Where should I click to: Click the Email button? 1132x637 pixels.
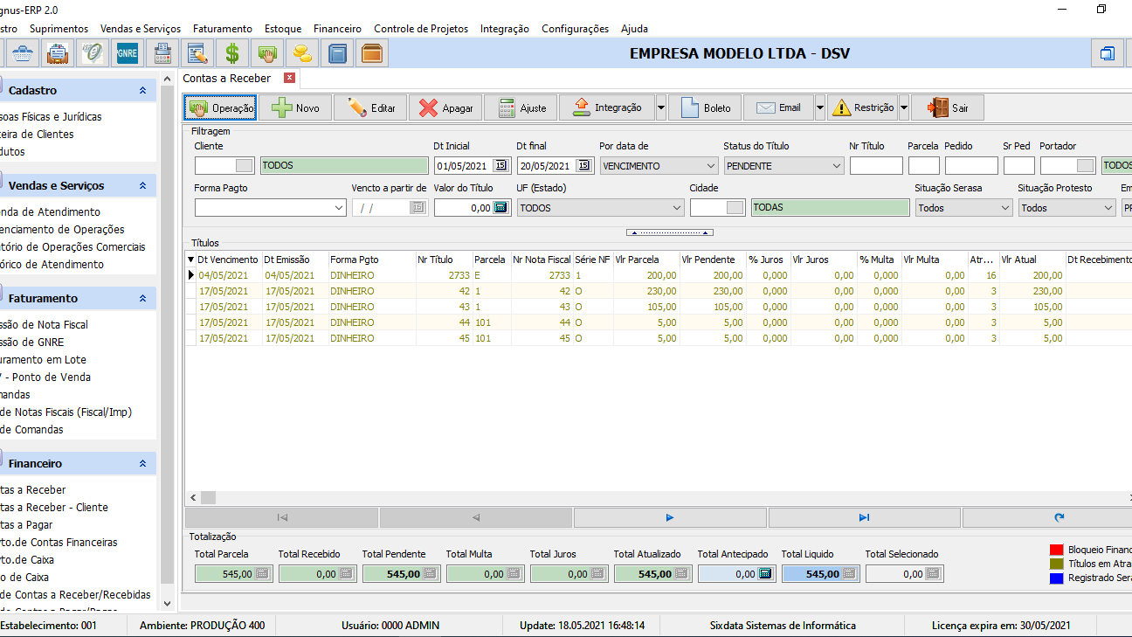779,108
